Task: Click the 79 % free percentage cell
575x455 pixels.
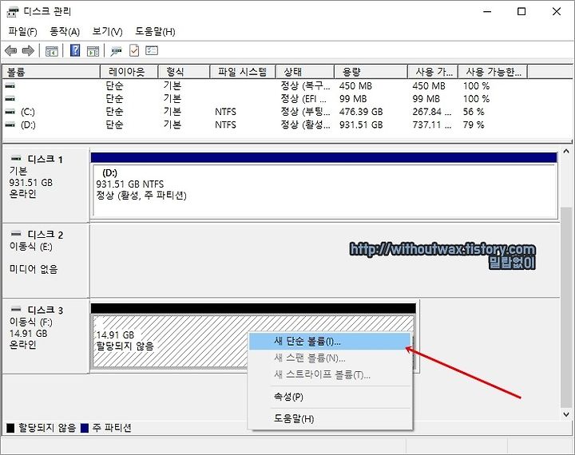Action: click(x=474, y=125)
